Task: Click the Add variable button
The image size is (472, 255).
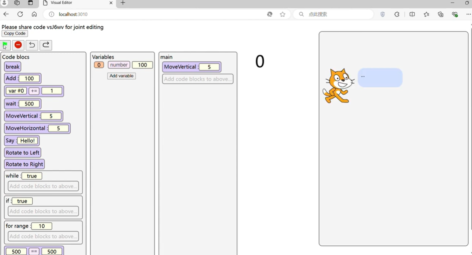Action: (122, 76)
